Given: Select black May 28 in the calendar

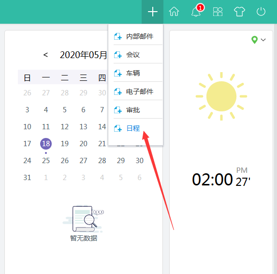Looking at the screenshot, I should 102,161.
